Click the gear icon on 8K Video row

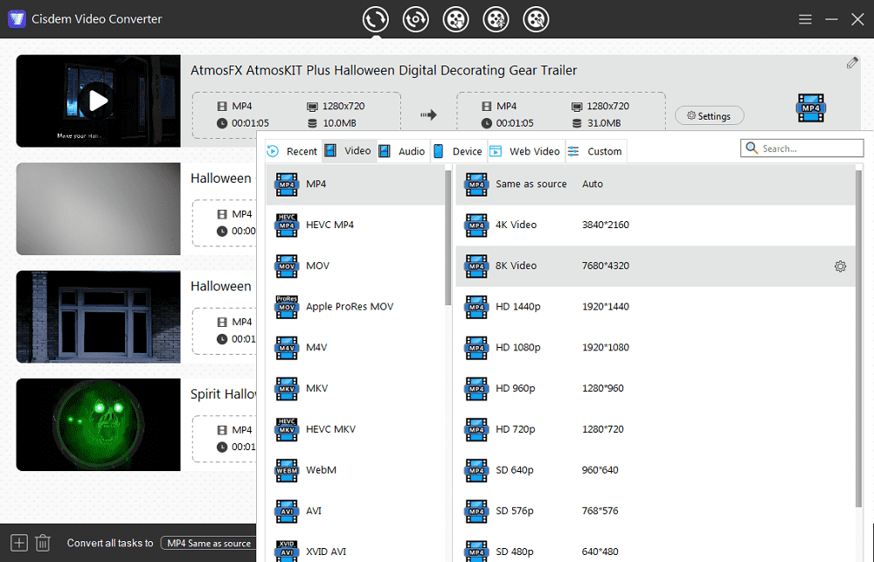click(x=840, y=267)
